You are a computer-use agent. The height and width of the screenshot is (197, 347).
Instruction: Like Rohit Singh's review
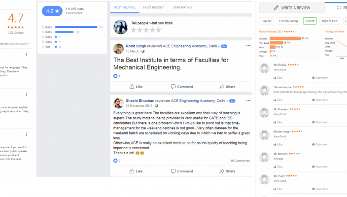pyautogui.click(x=136, y=87)
